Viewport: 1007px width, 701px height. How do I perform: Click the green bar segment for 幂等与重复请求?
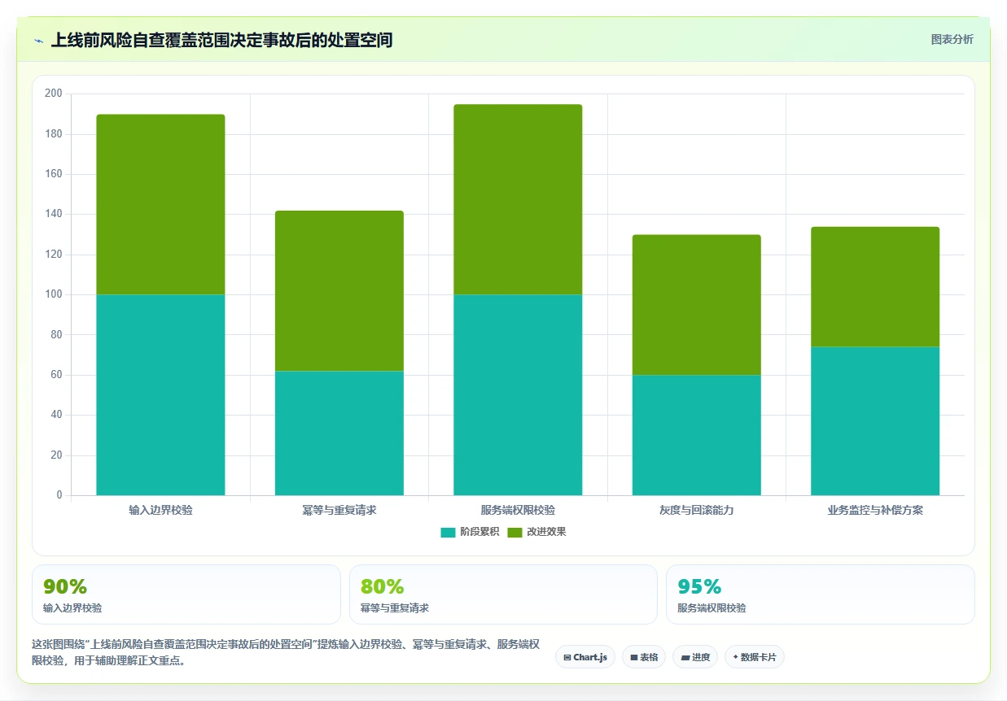339,290
